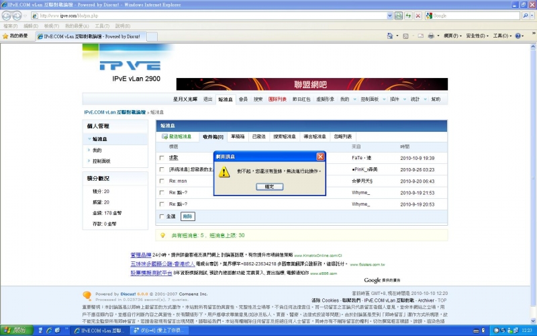Tick checkbox for message Re: msn

[162, 181]
